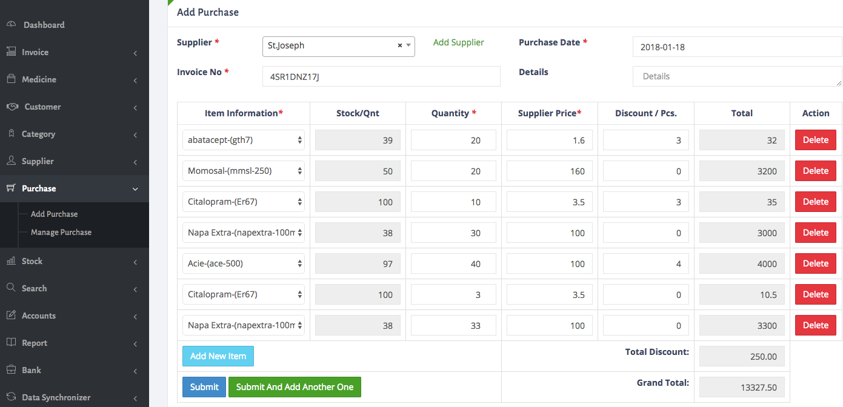Open the Customer section icon
The image size is (843, 407).
[11, 107]
